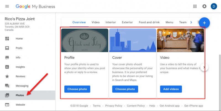Viewport: 221px width, 111px height.
Task: Click the Website sidebar icon
Action: point(7,105)
